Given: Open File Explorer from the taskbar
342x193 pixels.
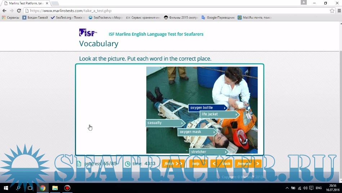Looking at the screenshot, I should point(55,188).
